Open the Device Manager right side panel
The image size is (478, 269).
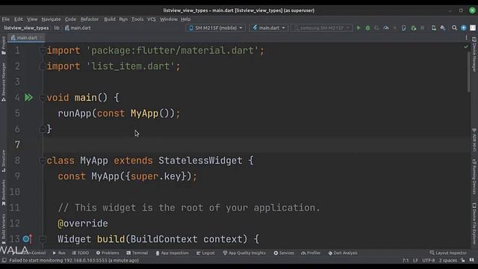pyautogui.click(x=474, y=55)
